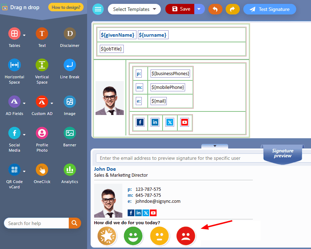311x249 pixels.
Task: Undo the last change
Action: 215,9
